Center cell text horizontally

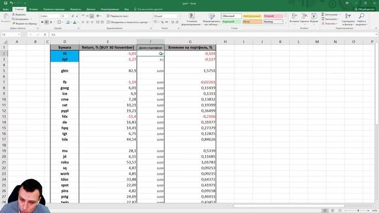pos(87,22)
